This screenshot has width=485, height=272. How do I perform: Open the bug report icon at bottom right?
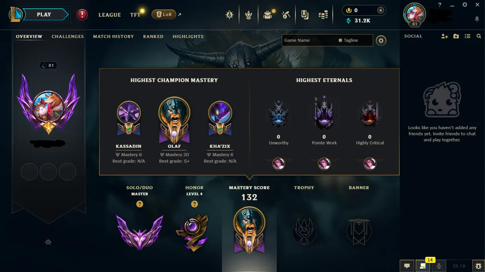pyautogui.click(x=478, y=266)
